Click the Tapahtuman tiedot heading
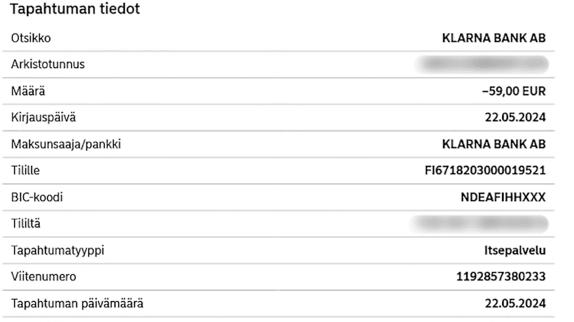The image size is (574, 322). [74, 10]
